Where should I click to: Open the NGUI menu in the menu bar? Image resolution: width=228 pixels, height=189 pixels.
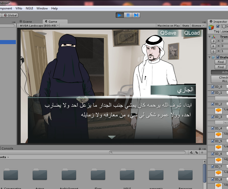[x=29, y=8]
